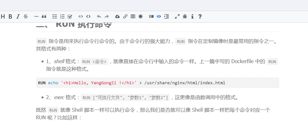The height and width of the screenshot is (124, 308).
Task: Click the text "指令就是这种格式。"
Action: click(68, 69)
